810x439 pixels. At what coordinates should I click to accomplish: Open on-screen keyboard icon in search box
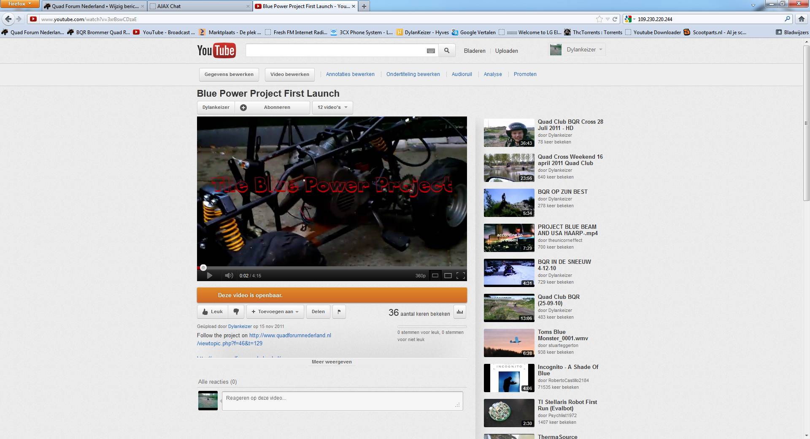[431, 51]
